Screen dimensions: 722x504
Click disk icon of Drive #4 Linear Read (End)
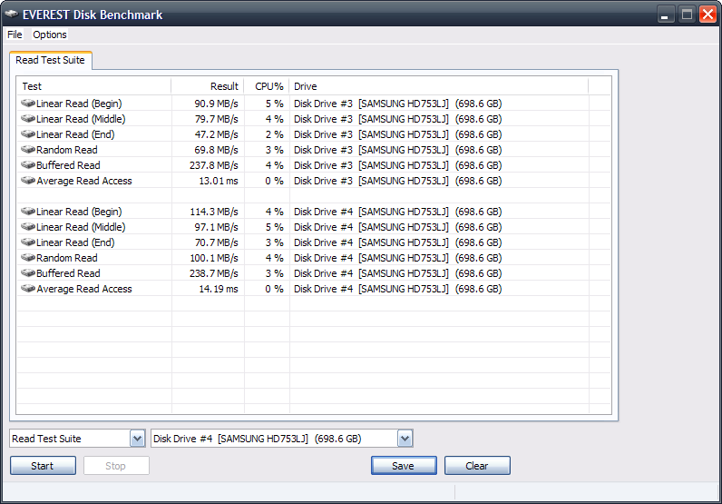(28, 242)
